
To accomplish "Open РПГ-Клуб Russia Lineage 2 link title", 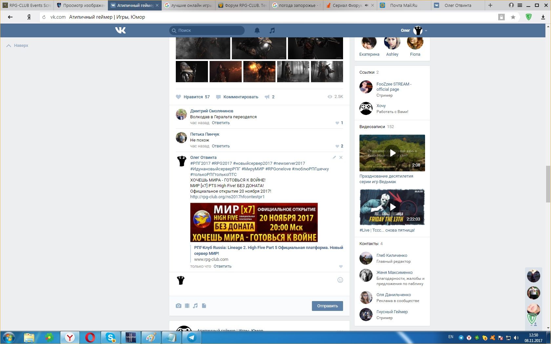I will coord(269,251).
